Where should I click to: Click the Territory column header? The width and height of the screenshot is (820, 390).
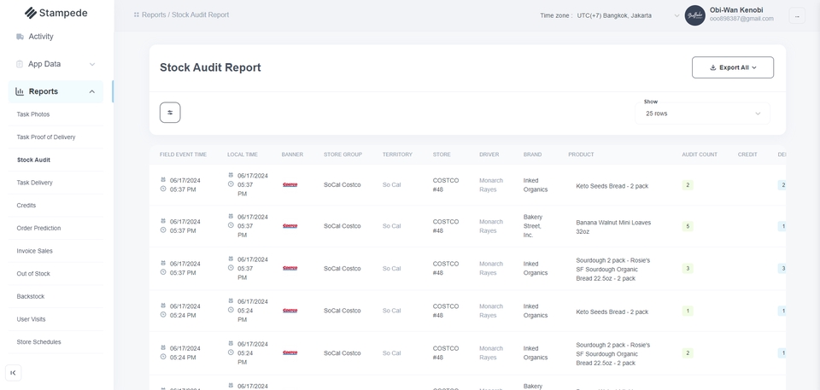coord(397,154)
